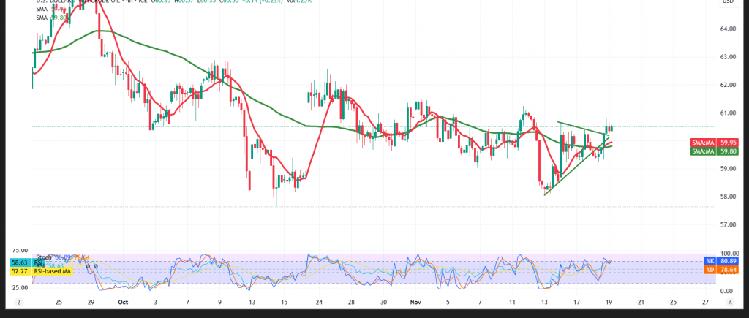The height and width of the screenshot is (318, 749).
Task: Click the timezone Z icon at bottom left
Action: click(x=18, y=300)
